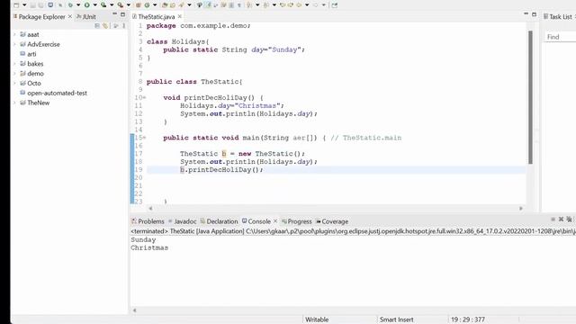Toggle Link with Editor in Package Explorer
This screenshot has width=576, height=324.
tap(105, 26)
